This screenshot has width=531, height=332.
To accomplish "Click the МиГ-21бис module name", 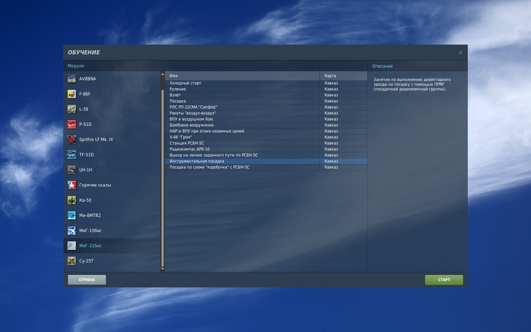I will pyautogui.click(x=90, y=245).
